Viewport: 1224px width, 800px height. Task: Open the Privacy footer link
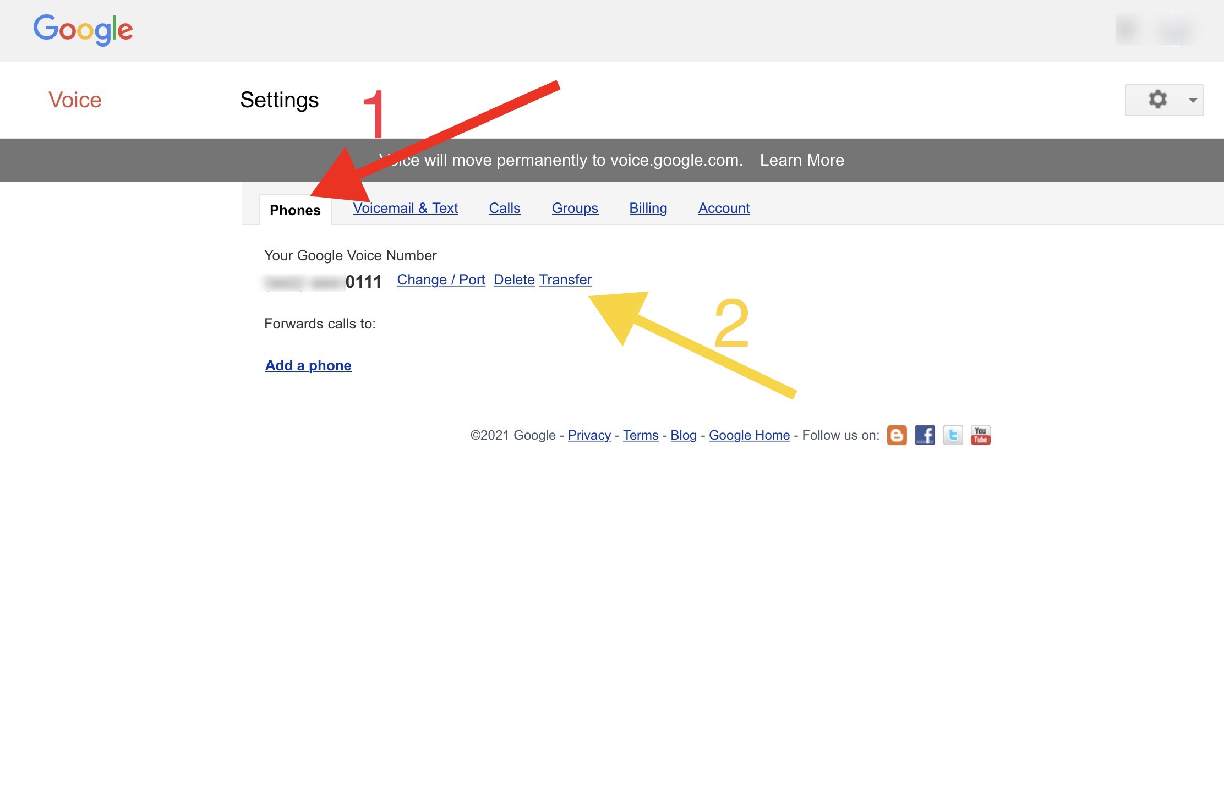point(589,435)
